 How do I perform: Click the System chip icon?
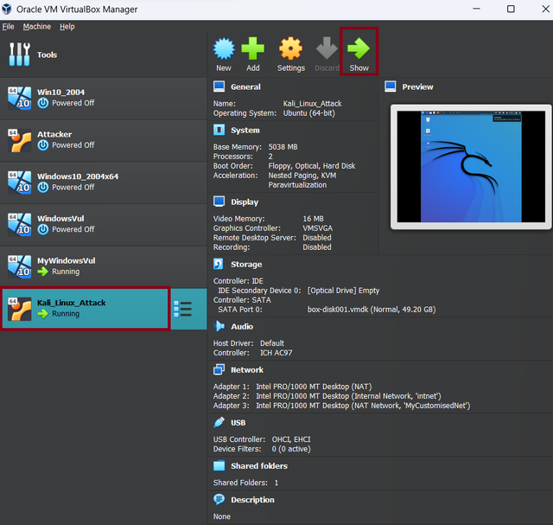pyautogui.click(x=219, y=130)
